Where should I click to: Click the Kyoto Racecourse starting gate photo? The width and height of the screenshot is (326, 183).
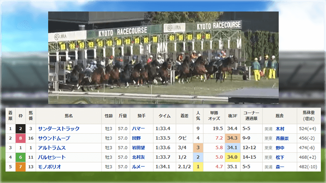click(163, 57)
